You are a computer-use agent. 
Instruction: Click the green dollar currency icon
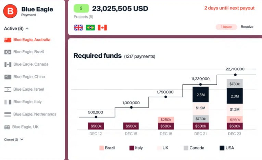(81, 8)
